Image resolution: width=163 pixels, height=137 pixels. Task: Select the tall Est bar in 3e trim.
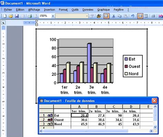(x=89, y=63)
